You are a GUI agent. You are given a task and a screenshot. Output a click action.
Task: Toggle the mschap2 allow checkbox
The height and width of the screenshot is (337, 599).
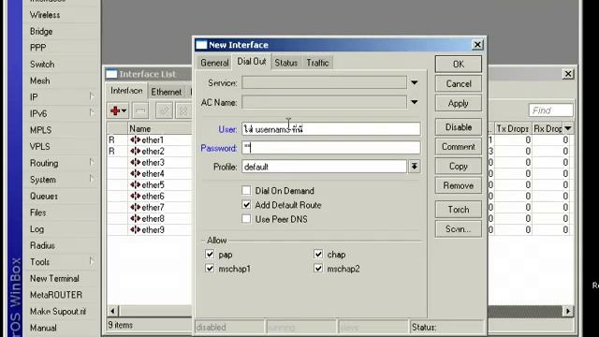click(318, 269)
